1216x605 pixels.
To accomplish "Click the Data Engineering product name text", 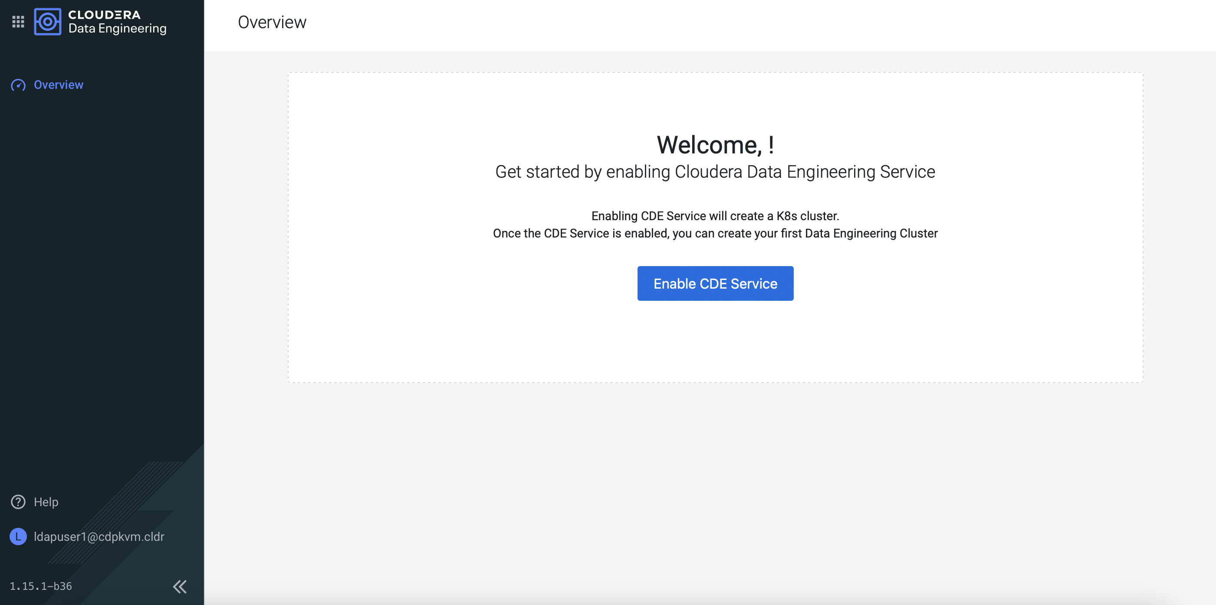I will click(117, 29).
